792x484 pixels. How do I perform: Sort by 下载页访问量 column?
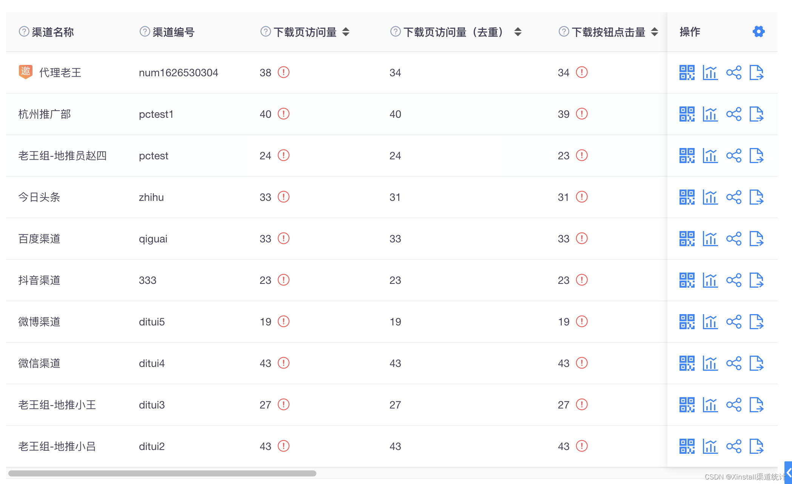[x=346, y=32]
